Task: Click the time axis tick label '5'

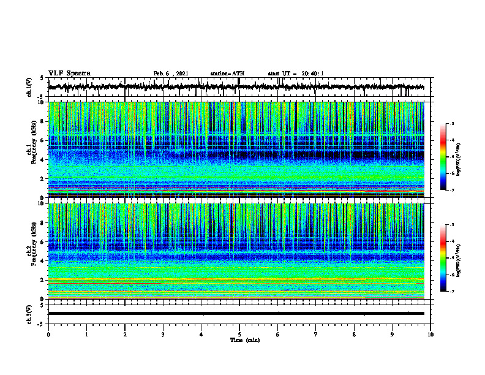Action: pyautogui.click(x=239, y=335)
